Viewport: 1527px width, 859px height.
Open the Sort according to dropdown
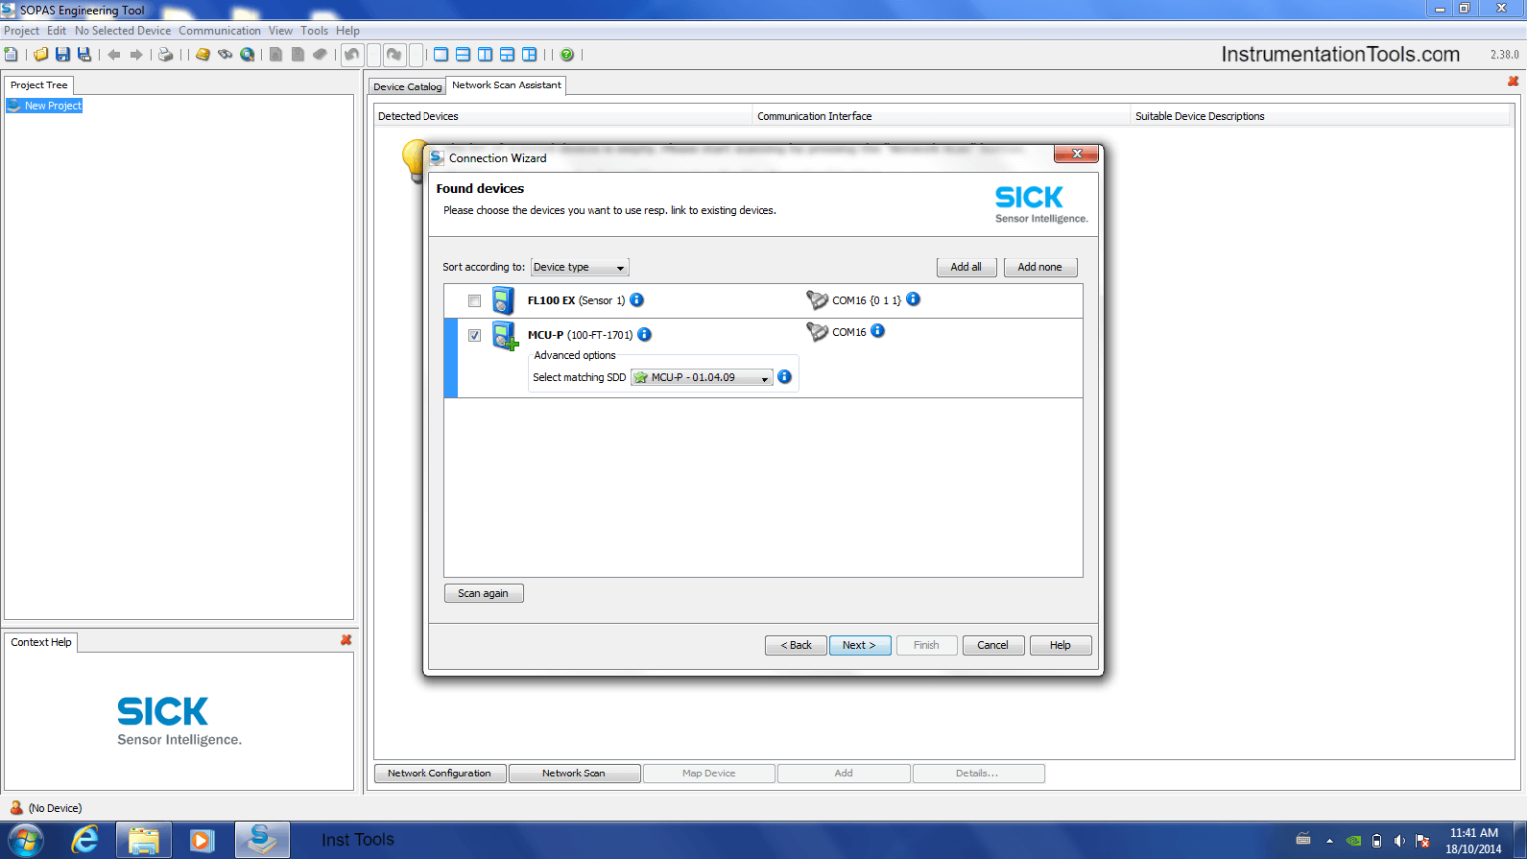coord(580,267)
